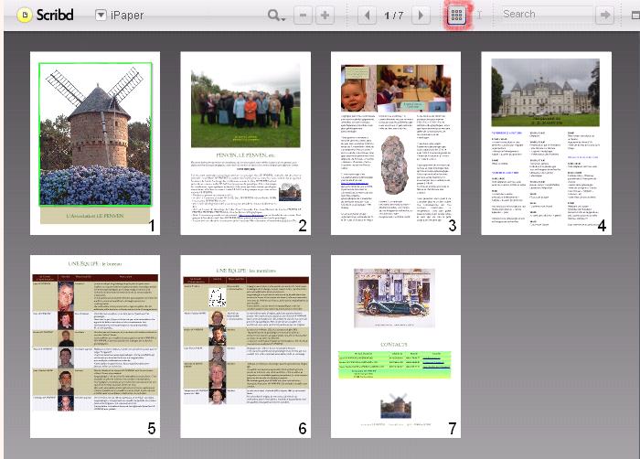
Task: Zoom out with the minus button
Action: (x=303, y=15)
